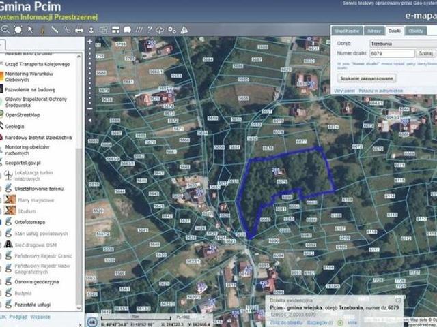Open the speech bubble comment tool
Screen dimensions: 437x327
(x=127, y=29)
